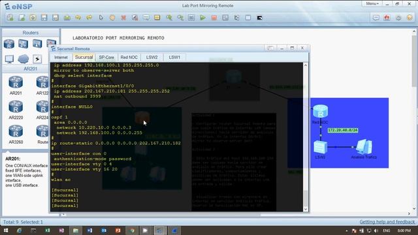
Task: Click the Zoom In magnifier icon
Action: coord(169,18)
